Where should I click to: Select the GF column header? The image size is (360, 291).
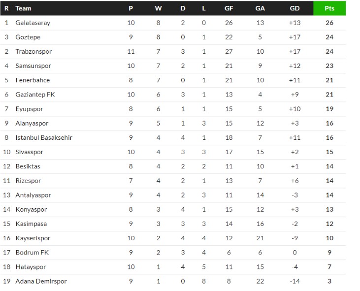click(x=229, y=8)
